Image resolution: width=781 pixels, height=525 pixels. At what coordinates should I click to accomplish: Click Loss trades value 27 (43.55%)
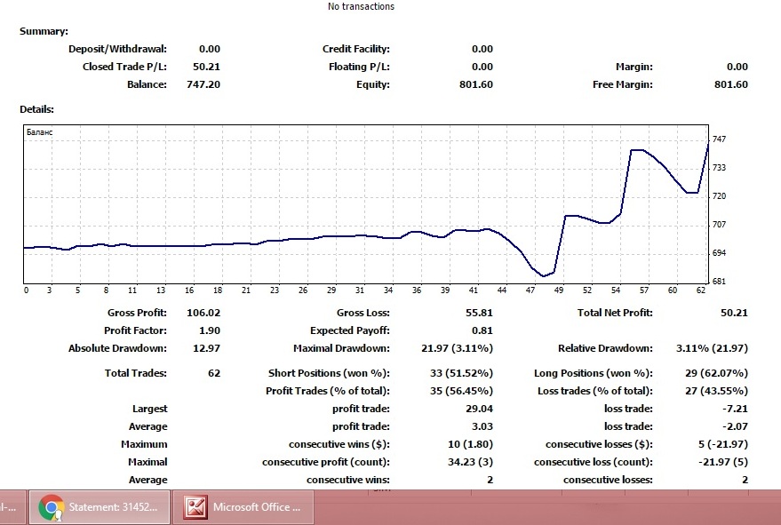(716, 391)
